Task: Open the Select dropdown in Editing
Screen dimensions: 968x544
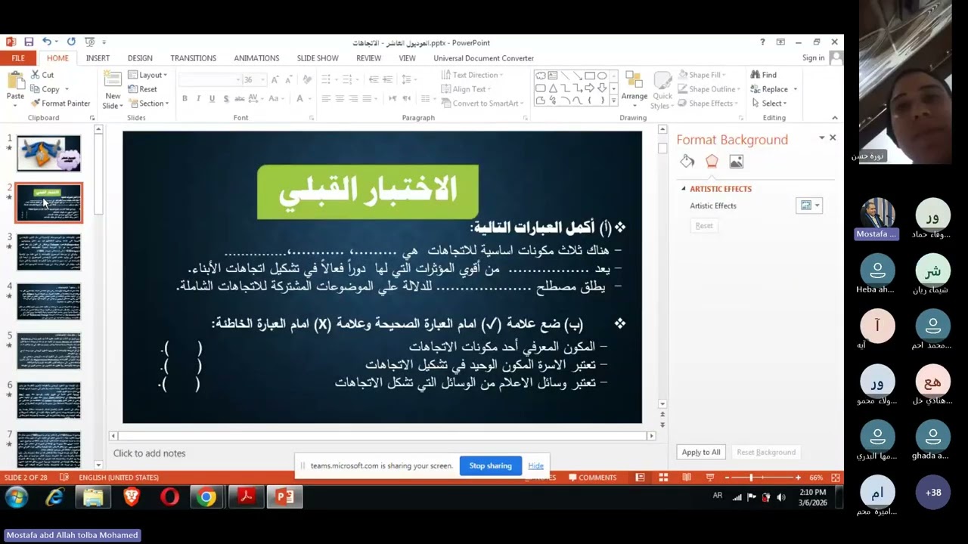Action: click(769, 104)
